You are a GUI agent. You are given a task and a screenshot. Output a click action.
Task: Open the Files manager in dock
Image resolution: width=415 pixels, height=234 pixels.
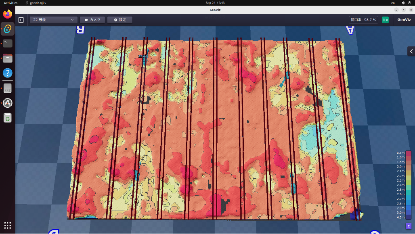tap(8, 58)
